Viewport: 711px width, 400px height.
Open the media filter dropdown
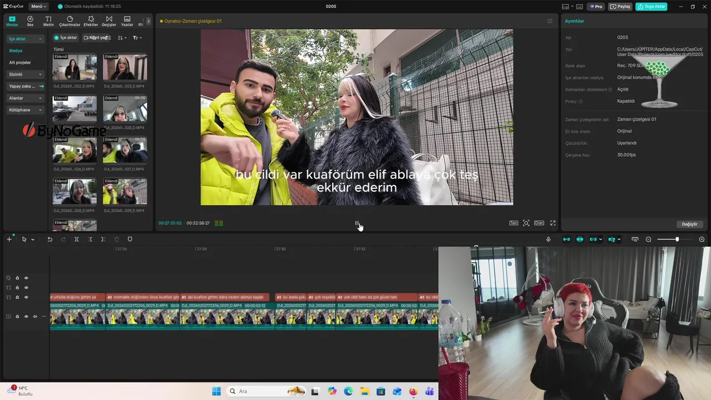[x=137, y=38]
